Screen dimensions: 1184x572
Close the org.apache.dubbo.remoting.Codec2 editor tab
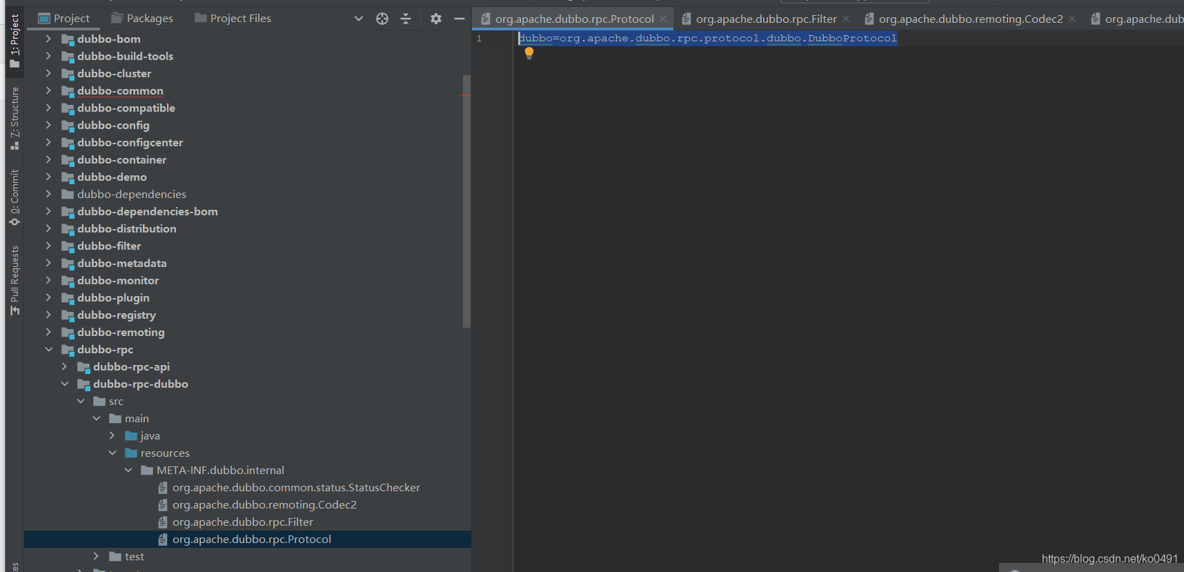tap(1072, 19)
